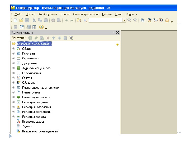Expand the Журналы документов node
Viewport: 190px width, 143px height.
13,68
